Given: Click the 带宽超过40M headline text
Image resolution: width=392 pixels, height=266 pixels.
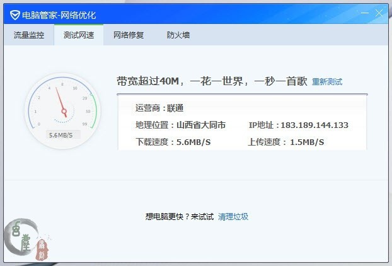Looking at the screenshot, I should (212, 81).
